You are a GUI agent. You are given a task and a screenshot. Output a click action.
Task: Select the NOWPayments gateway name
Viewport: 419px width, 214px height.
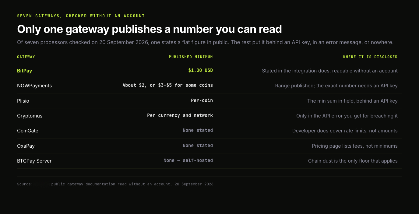(x=34, y=86)
